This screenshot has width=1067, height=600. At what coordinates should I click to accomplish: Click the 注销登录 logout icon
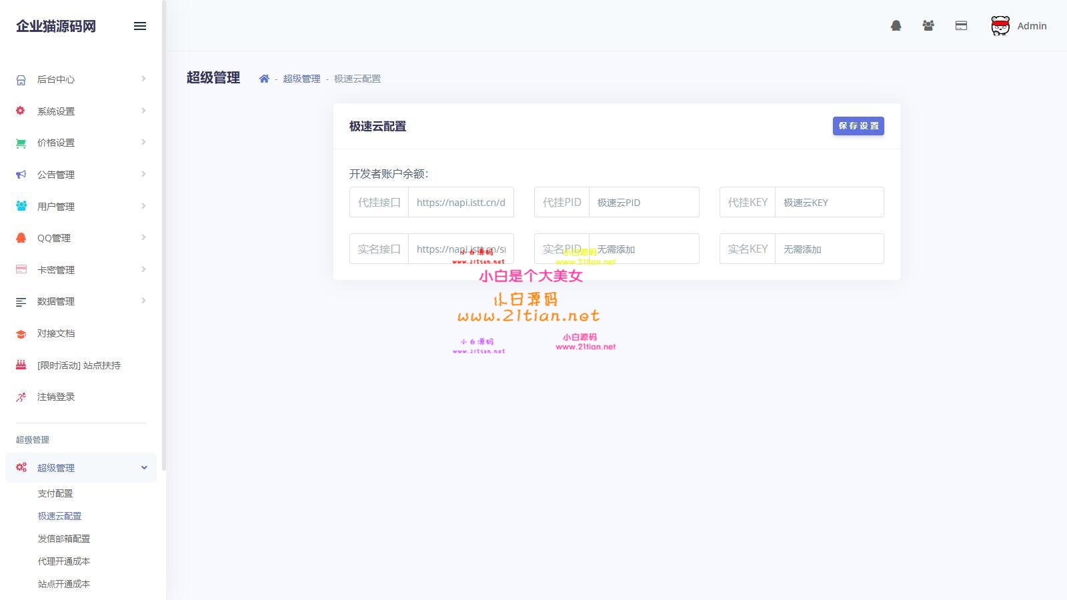[x=20, y=397]
